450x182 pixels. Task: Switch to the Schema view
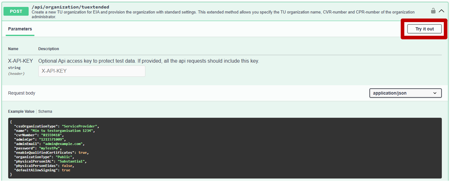point(45,111)
